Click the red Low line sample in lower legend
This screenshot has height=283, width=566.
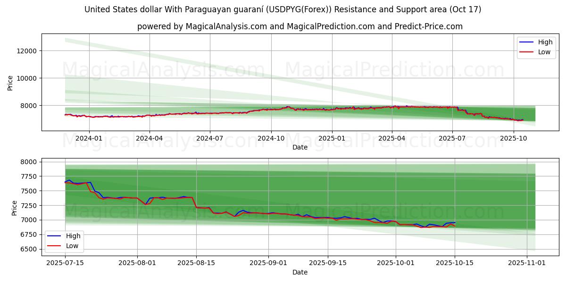[x=55, y=246]
